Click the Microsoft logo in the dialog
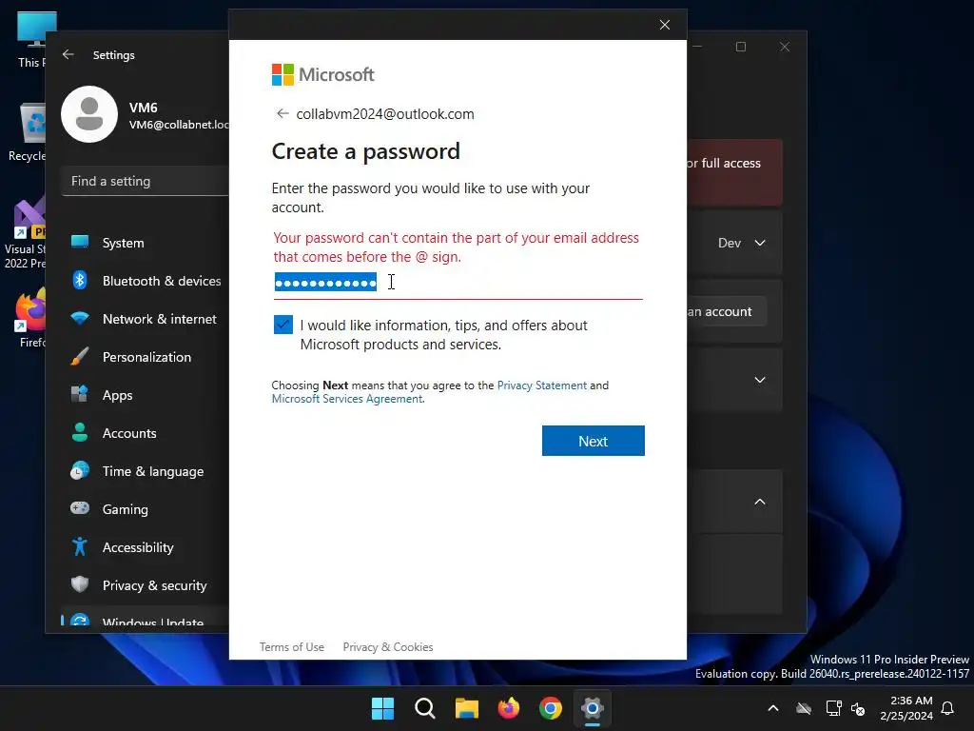The height and width of the screenshot is (731, 974). click(x=323, y=74)
